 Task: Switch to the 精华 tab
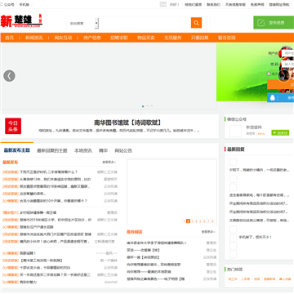(x=103, y=150)
